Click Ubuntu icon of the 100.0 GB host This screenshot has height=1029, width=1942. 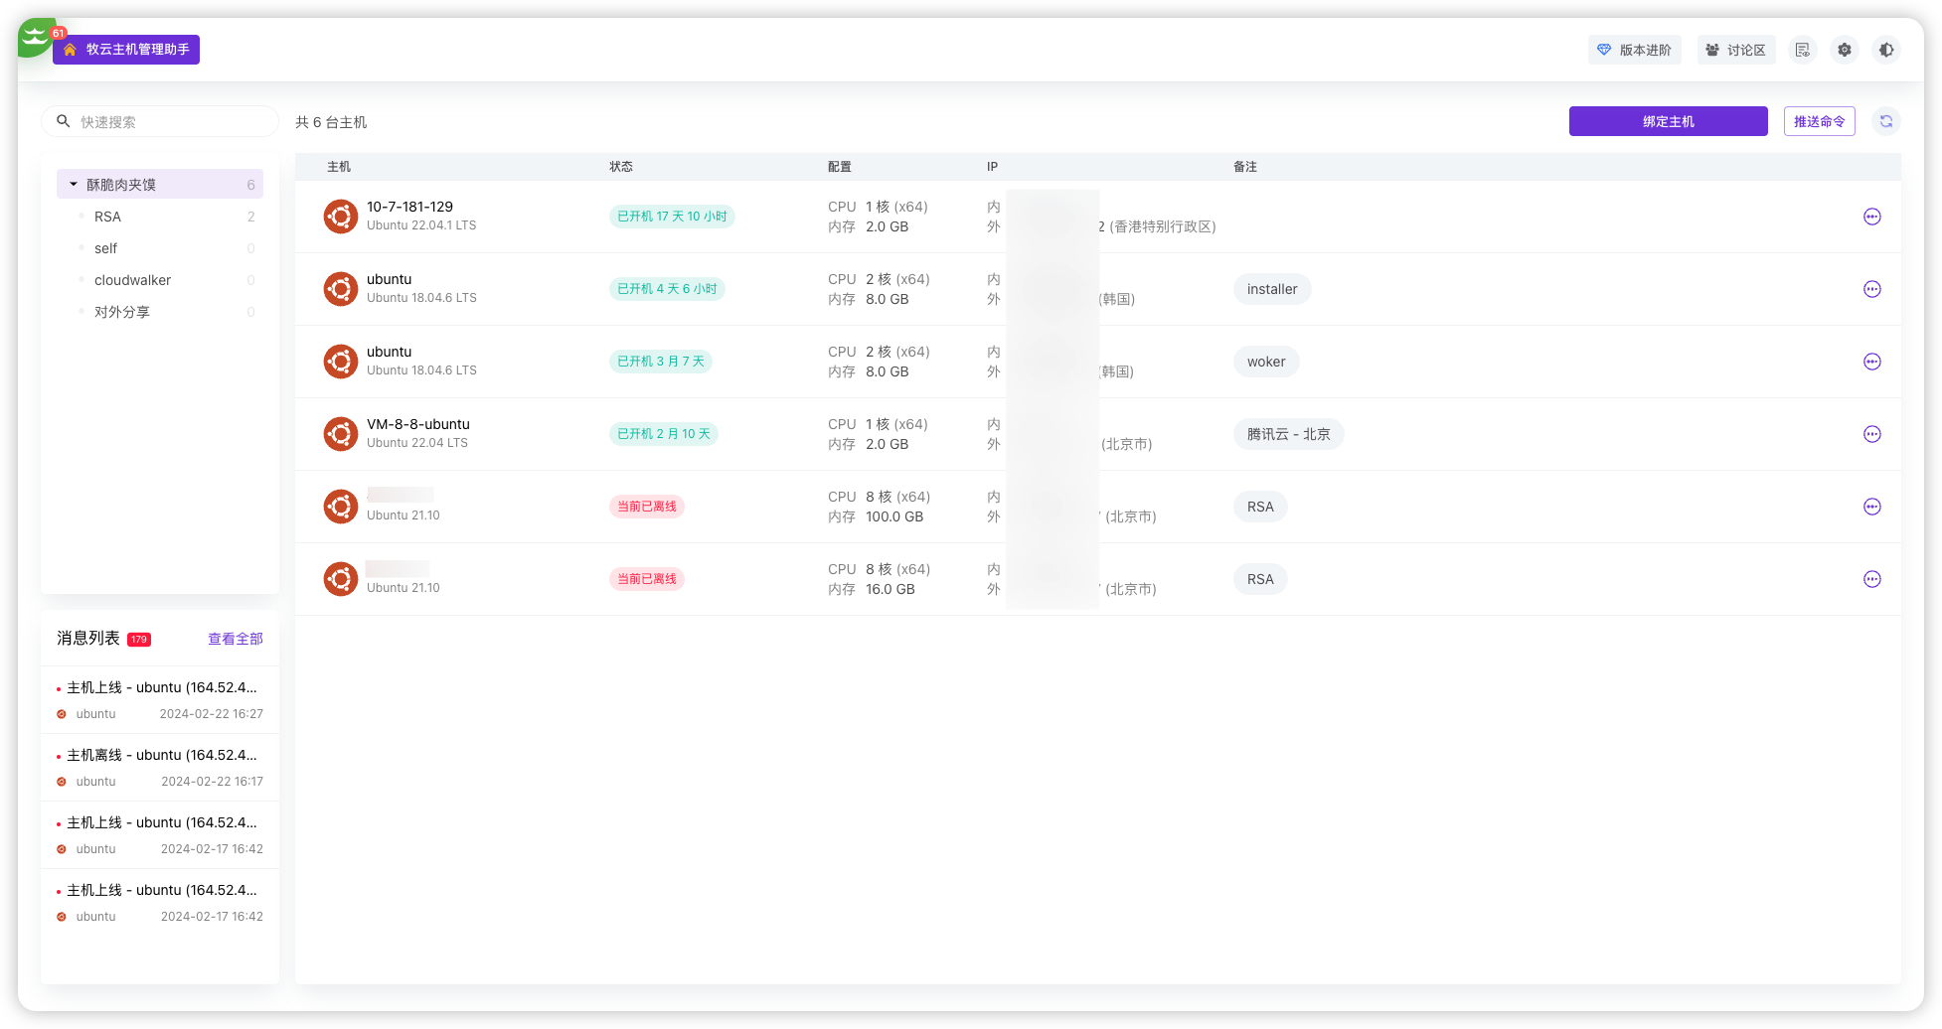coord(341,507)
